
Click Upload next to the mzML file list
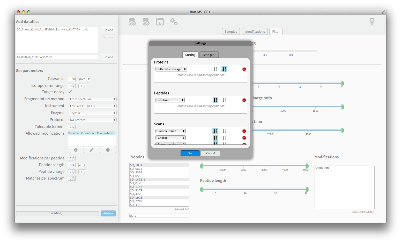pos(108,30)
